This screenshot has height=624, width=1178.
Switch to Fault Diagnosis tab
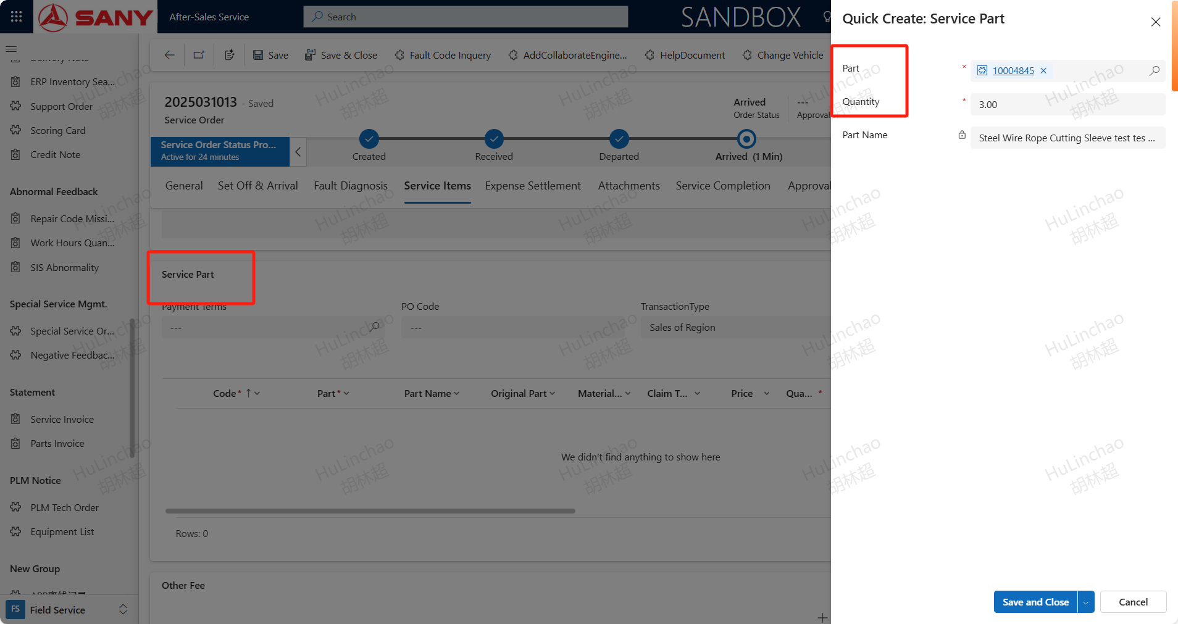(x=351, y=186)
